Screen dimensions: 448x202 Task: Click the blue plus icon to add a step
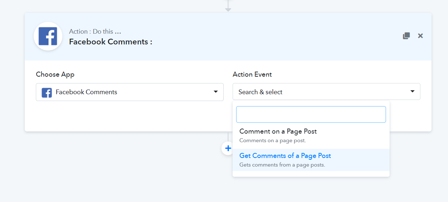(x=228, y=148)
